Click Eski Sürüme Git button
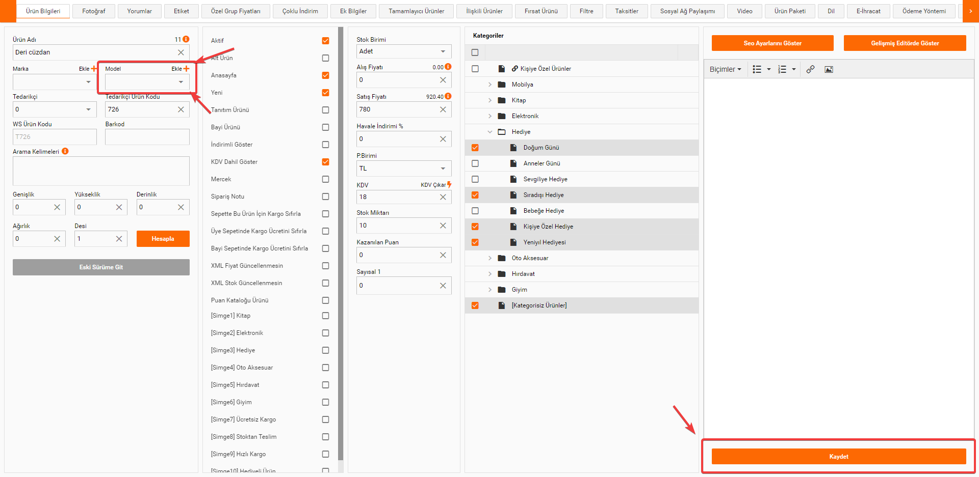The height and width of the screenshot is (477, 979). tap(101, 267)
